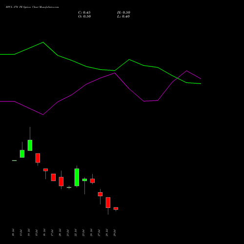Click the high value H: 0.50
The width and height of the screenshot is (244, 244).
tap(123, 13)
